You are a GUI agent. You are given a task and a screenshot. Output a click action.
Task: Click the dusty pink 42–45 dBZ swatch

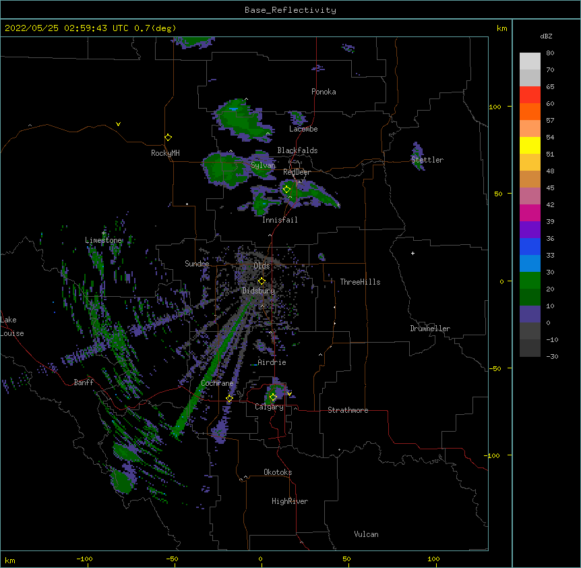pyautogui.click(x=530, y=196)
